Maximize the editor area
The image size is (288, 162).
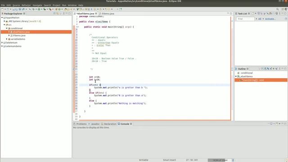click(x=231, y=13)
